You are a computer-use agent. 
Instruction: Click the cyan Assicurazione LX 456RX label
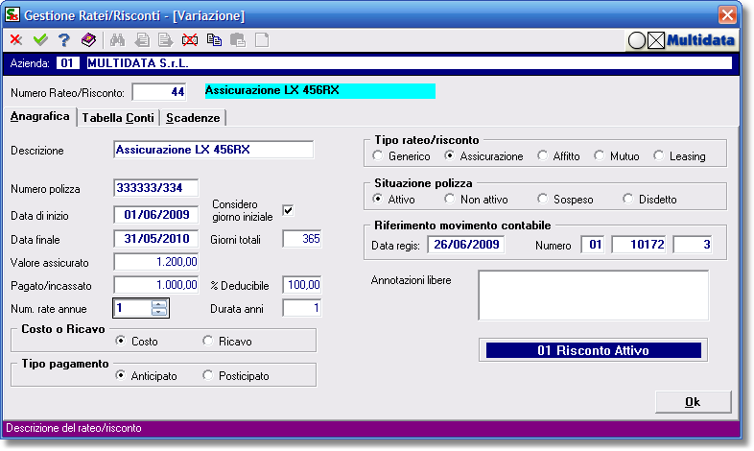320,91
